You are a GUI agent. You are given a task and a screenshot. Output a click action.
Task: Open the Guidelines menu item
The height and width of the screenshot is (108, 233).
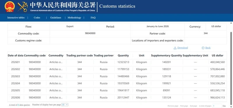pos(56,18)
